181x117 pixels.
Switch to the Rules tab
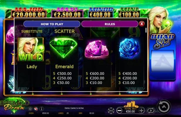point(110,24)
